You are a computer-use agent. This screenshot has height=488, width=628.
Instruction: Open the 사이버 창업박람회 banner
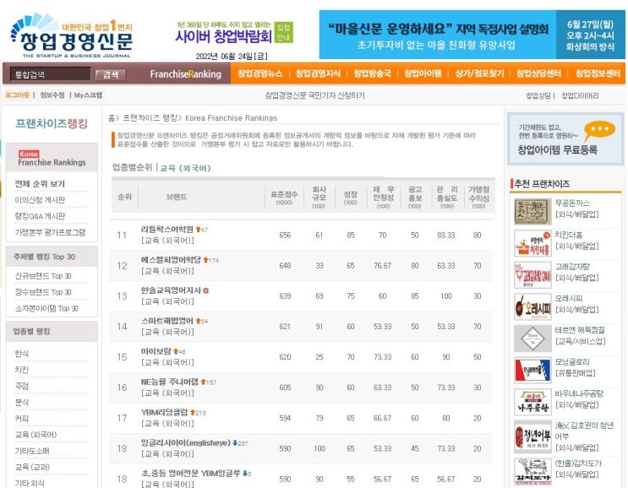point(234,32)
